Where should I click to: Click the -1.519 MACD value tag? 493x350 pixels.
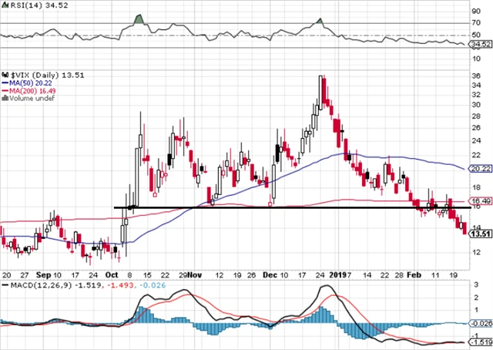480,342
